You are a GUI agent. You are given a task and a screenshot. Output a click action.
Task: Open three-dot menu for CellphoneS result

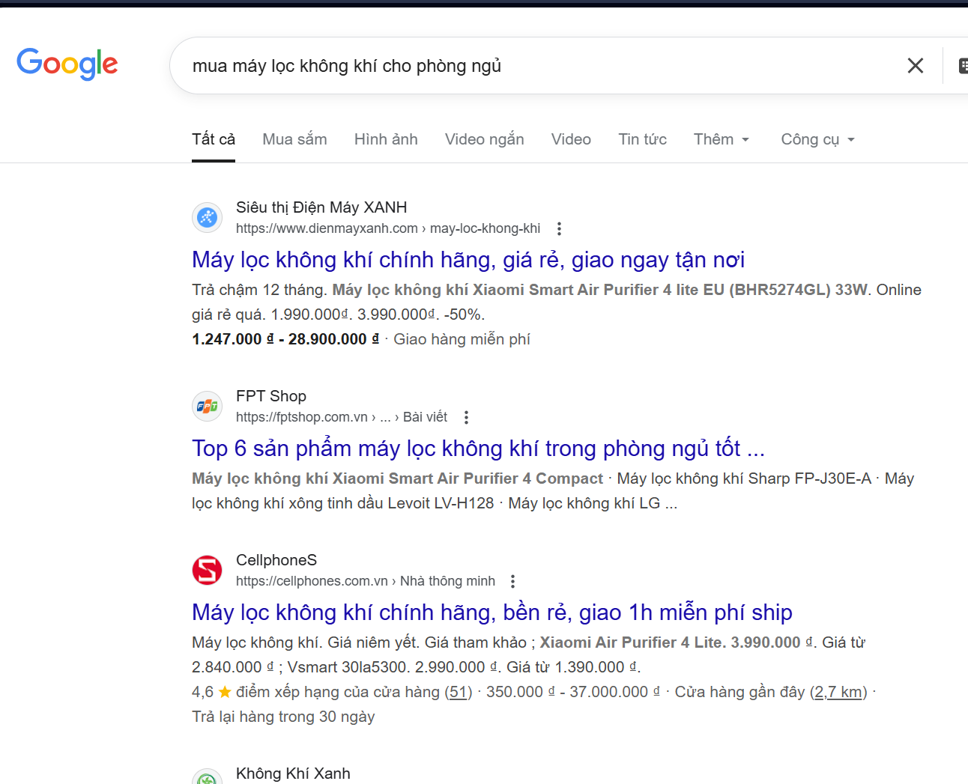point(512,581)
